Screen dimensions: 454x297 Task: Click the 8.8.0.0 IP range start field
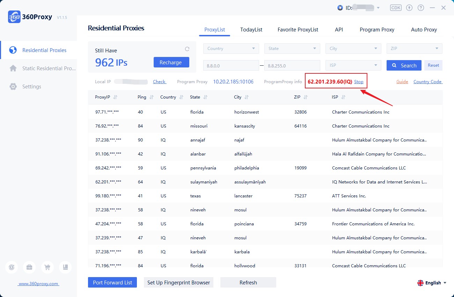tap(231, 65)
